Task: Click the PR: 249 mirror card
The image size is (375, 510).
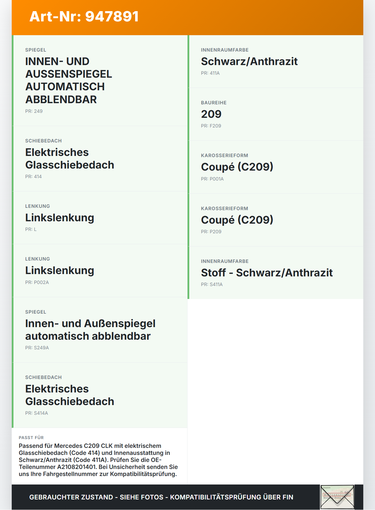Action: pos(100,81)
